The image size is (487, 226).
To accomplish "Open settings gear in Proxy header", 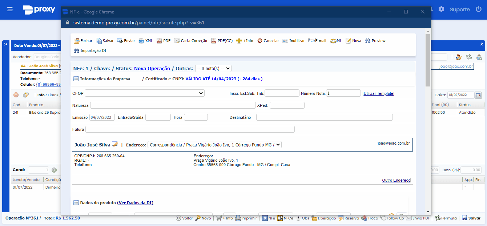I will [x=441, y=9].
